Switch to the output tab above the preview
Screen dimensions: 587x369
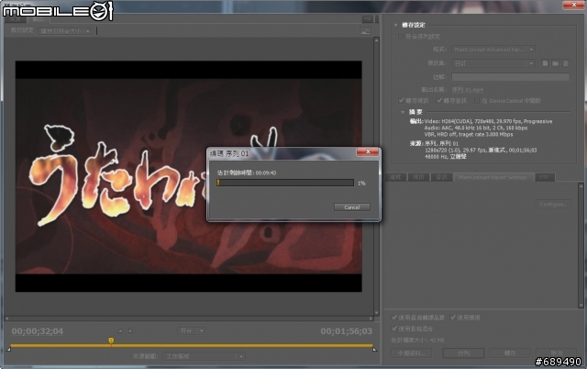pyautogui.click(x=38, y=19)
